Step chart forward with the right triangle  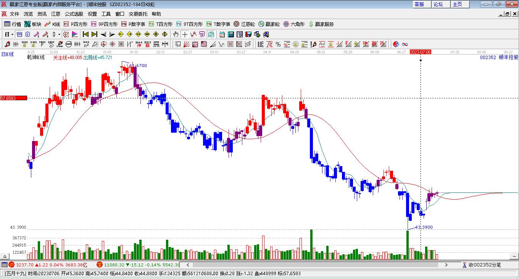112,34
